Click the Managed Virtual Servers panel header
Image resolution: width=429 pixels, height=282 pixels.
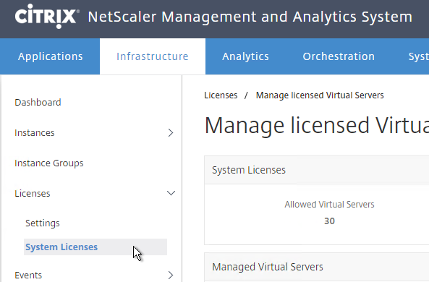pos(317,267)
